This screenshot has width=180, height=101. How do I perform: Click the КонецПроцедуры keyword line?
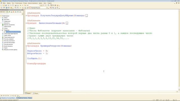coord(36,64)
